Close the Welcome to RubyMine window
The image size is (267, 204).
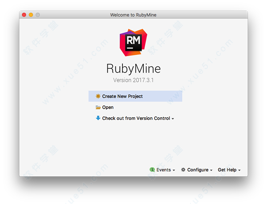pyautogui.click(x=24, y=15)
